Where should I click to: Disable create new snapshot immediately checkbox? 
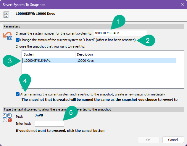[18, 94]
